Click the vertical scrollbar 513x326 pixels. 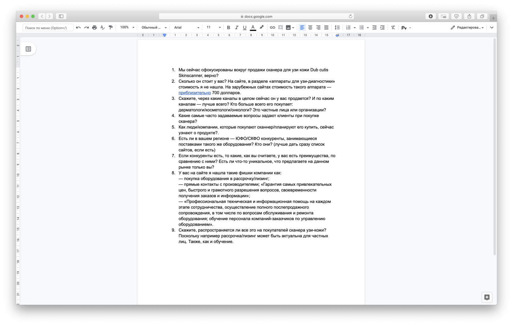(x=495, y=147)
